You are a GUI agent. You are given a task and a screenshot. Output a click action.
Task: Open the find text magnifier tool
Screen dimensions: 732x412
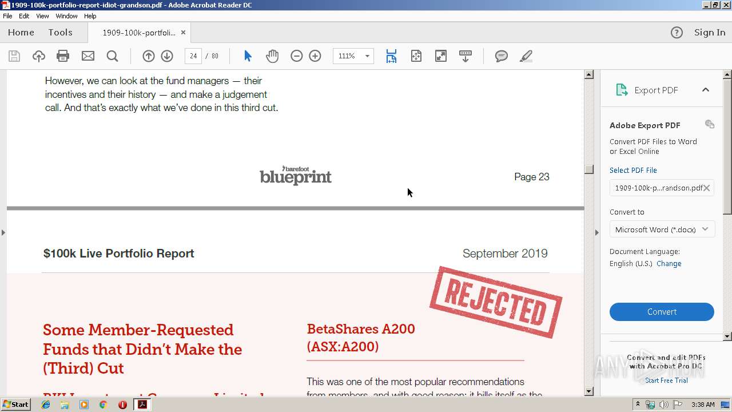[113, 56]
